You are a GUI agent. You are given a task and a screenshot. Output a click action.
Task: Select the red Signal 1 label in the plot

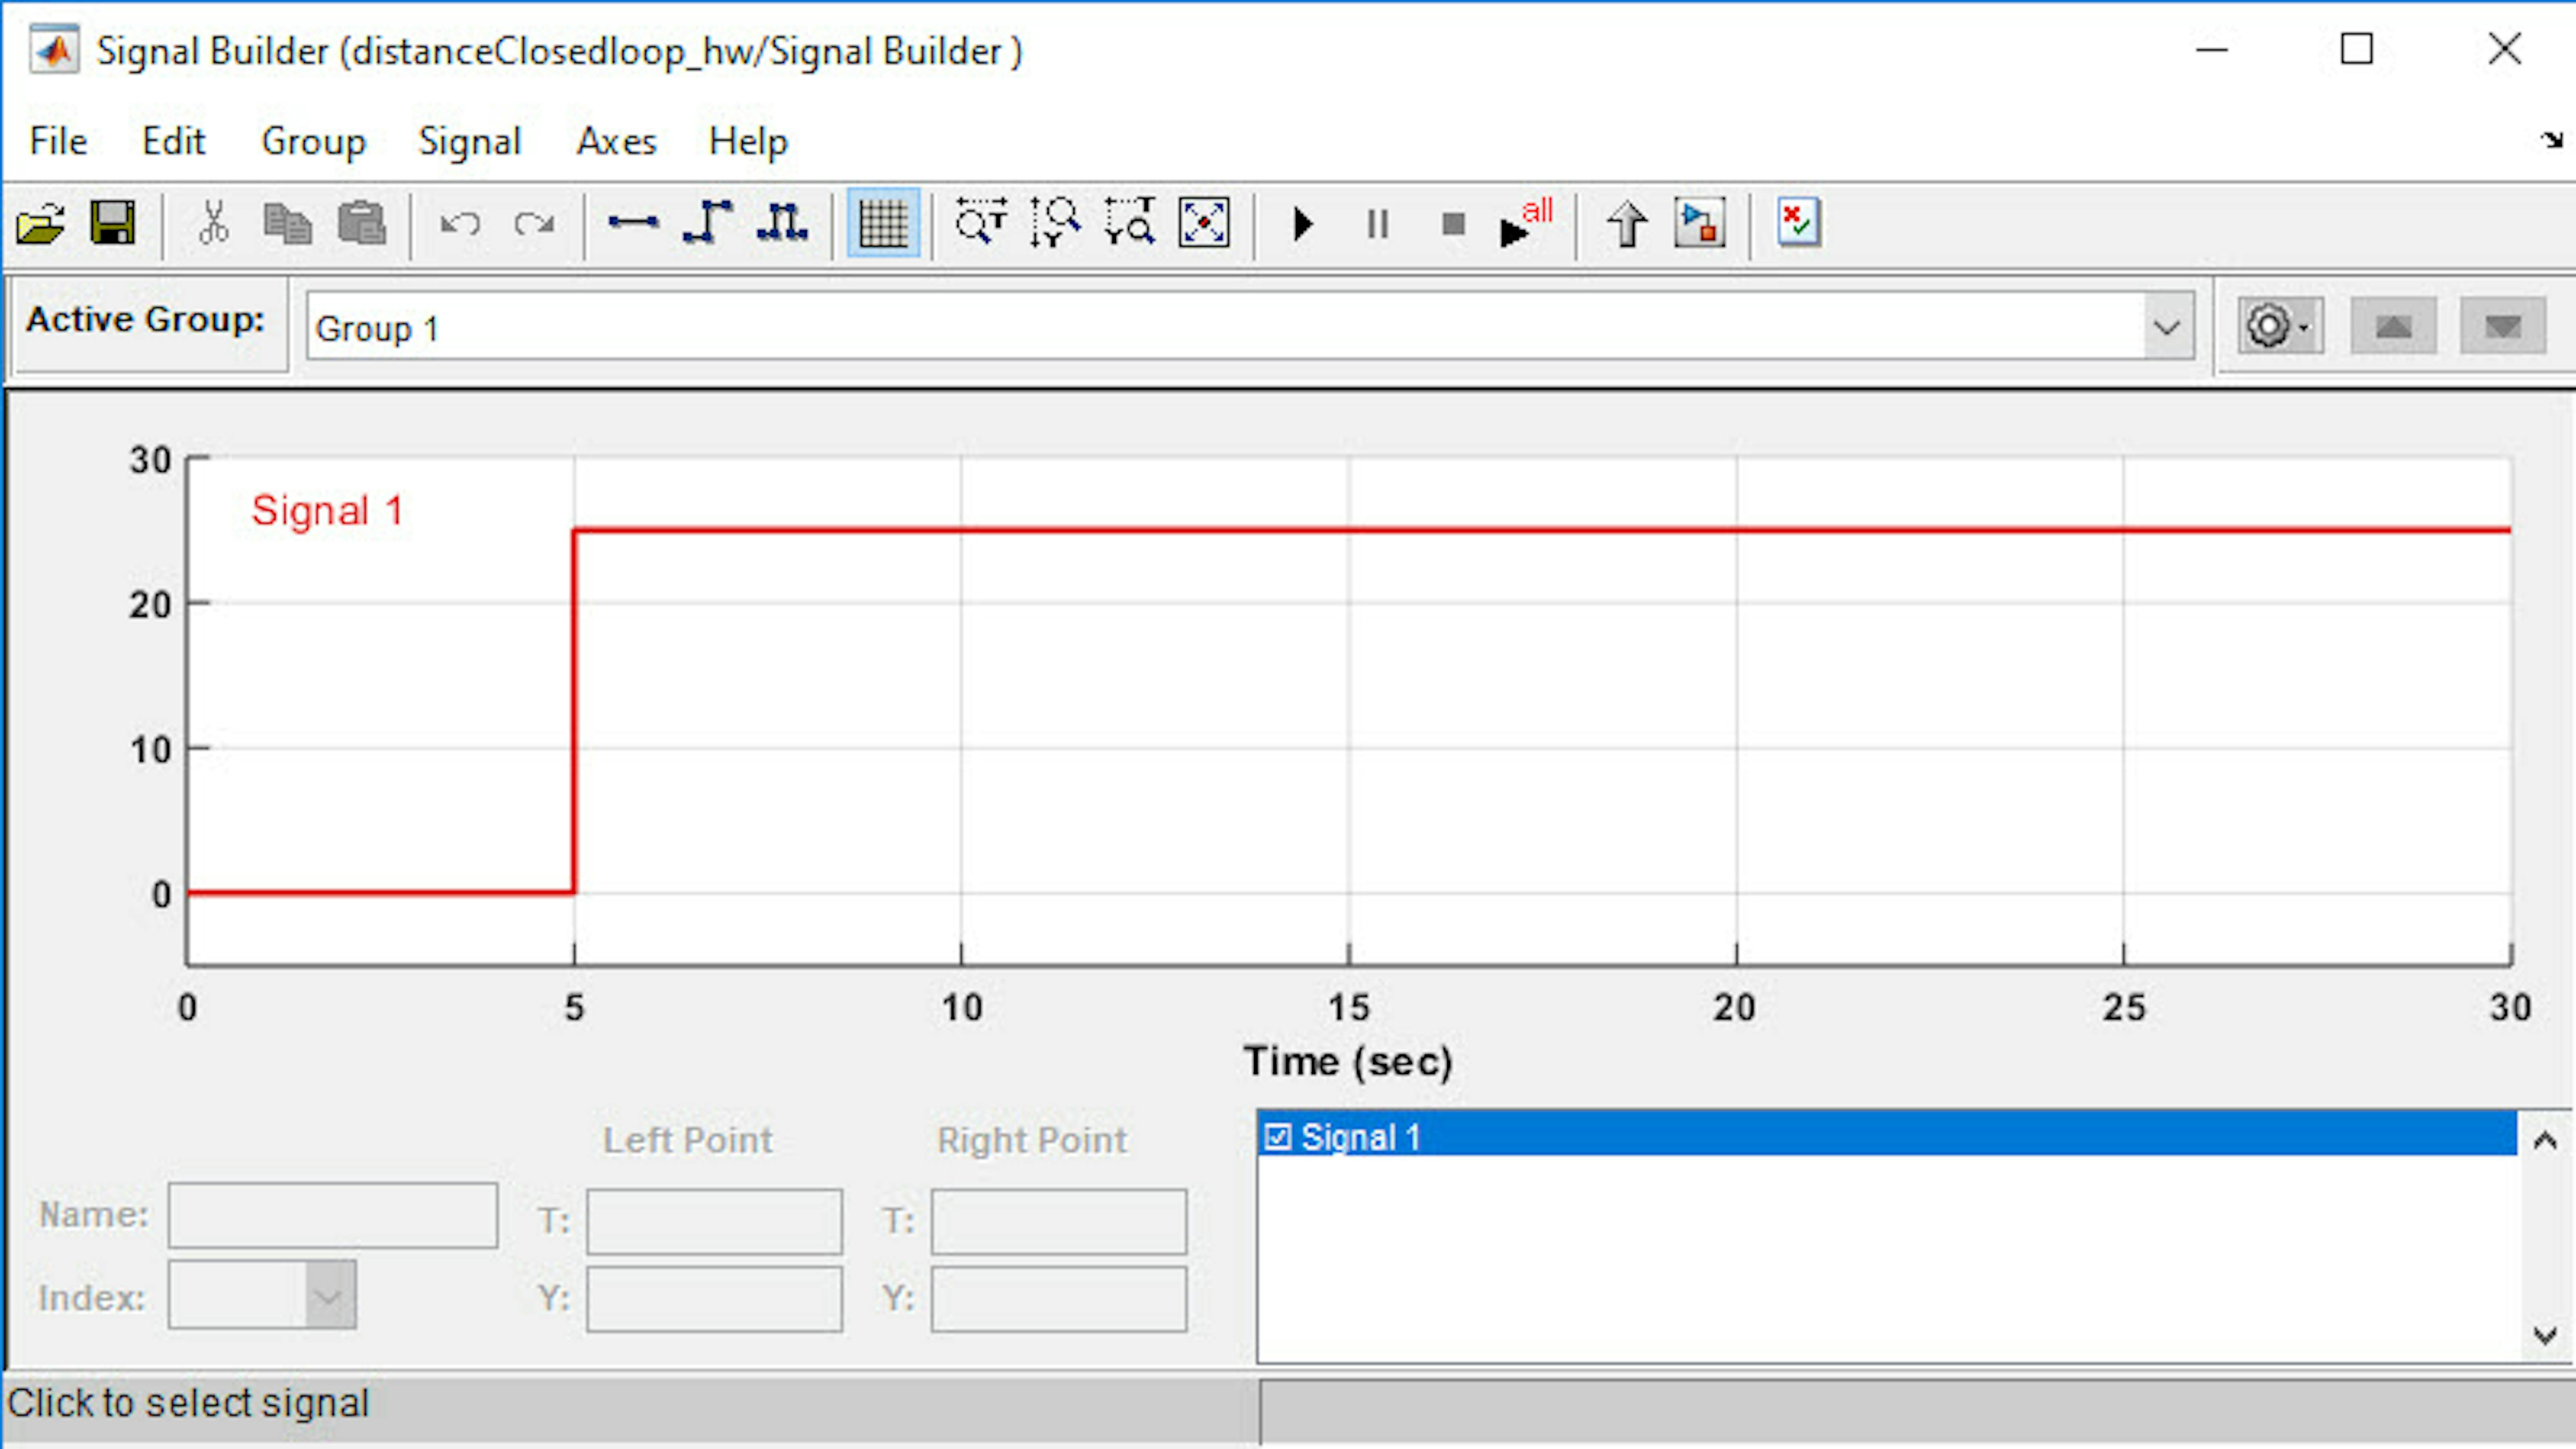pos(327,510)
